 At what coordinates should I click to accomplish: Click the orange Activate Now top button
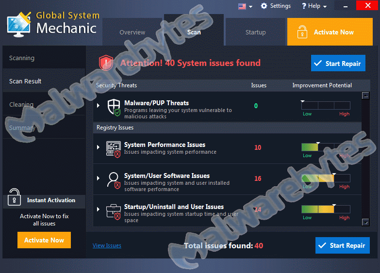[330, 32]
